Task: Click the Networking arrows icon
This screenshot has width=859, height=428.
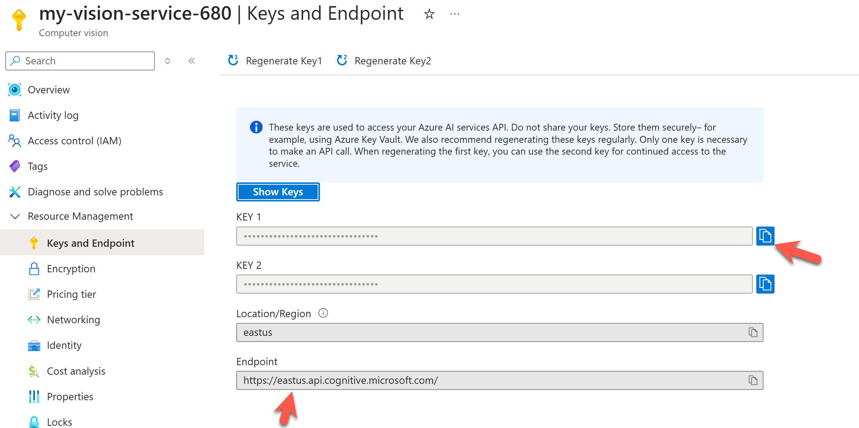Action: pos(34,320)
